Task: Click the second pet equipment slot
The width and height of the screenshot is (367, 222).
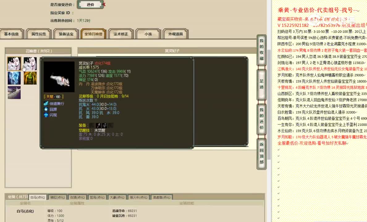Action: pos(99,125)
